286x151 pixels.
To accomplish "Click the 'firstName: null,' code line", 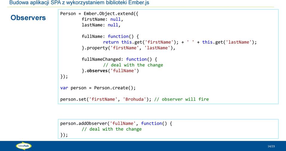I will click(x=102, y=19).
